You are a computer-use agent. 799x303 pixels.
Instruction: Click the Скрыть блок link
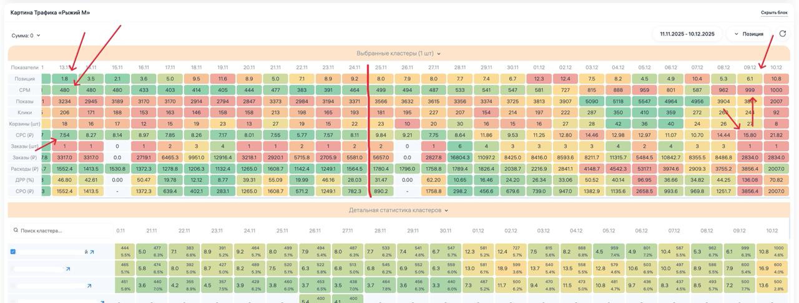(x=773, y=12)
